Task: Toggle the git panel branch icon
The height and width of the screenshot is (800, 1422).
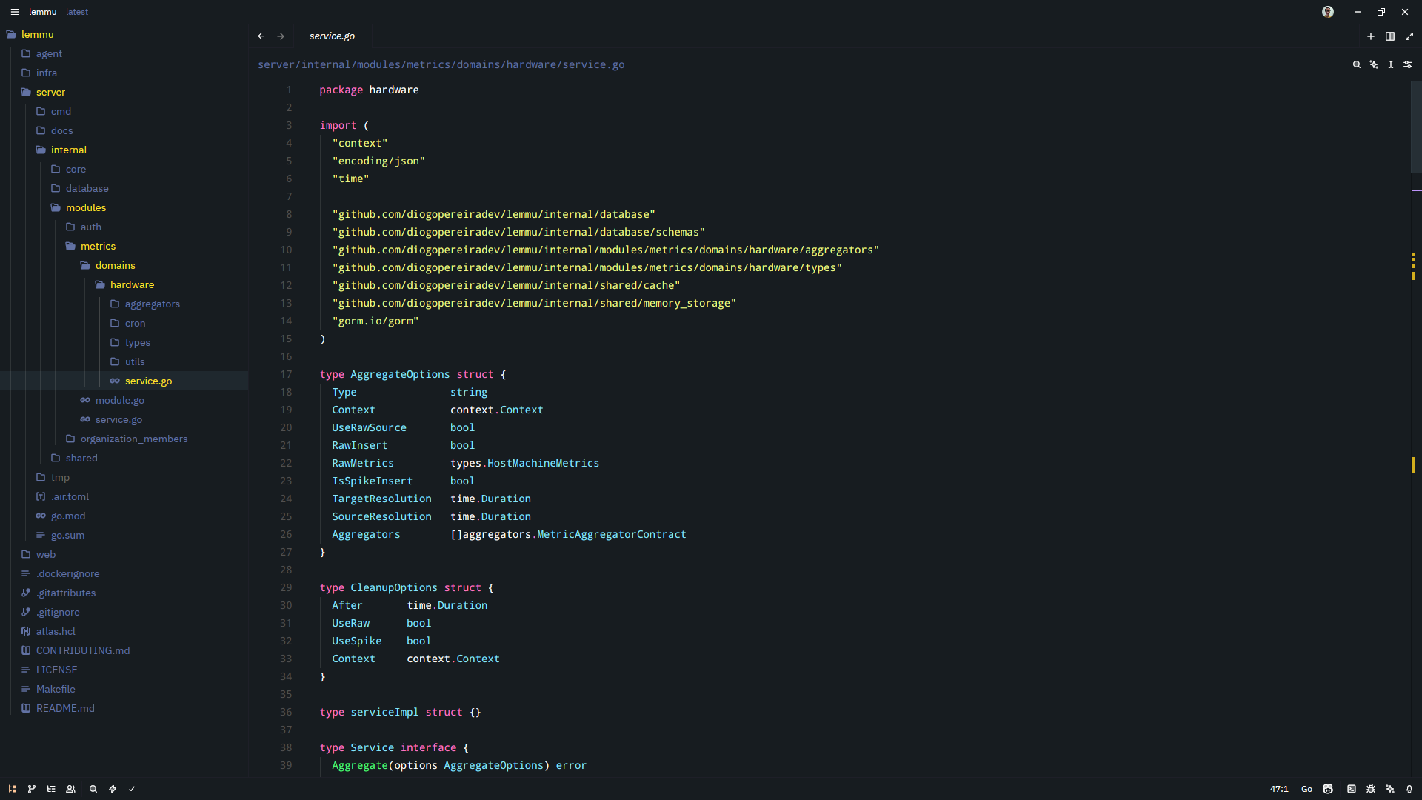Action: click(x=32, y=789)
